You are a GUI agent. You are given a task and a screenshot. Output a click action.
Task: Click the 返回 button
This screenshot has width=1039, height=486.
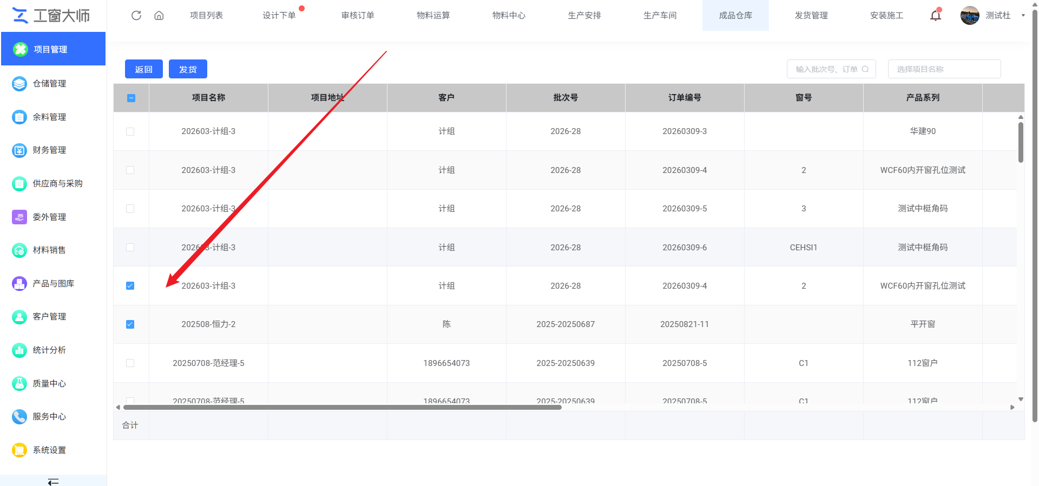144,69
